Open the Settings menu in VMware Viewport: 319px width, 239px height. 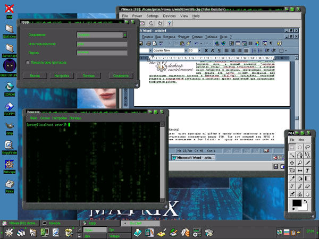tap(153, 16)
